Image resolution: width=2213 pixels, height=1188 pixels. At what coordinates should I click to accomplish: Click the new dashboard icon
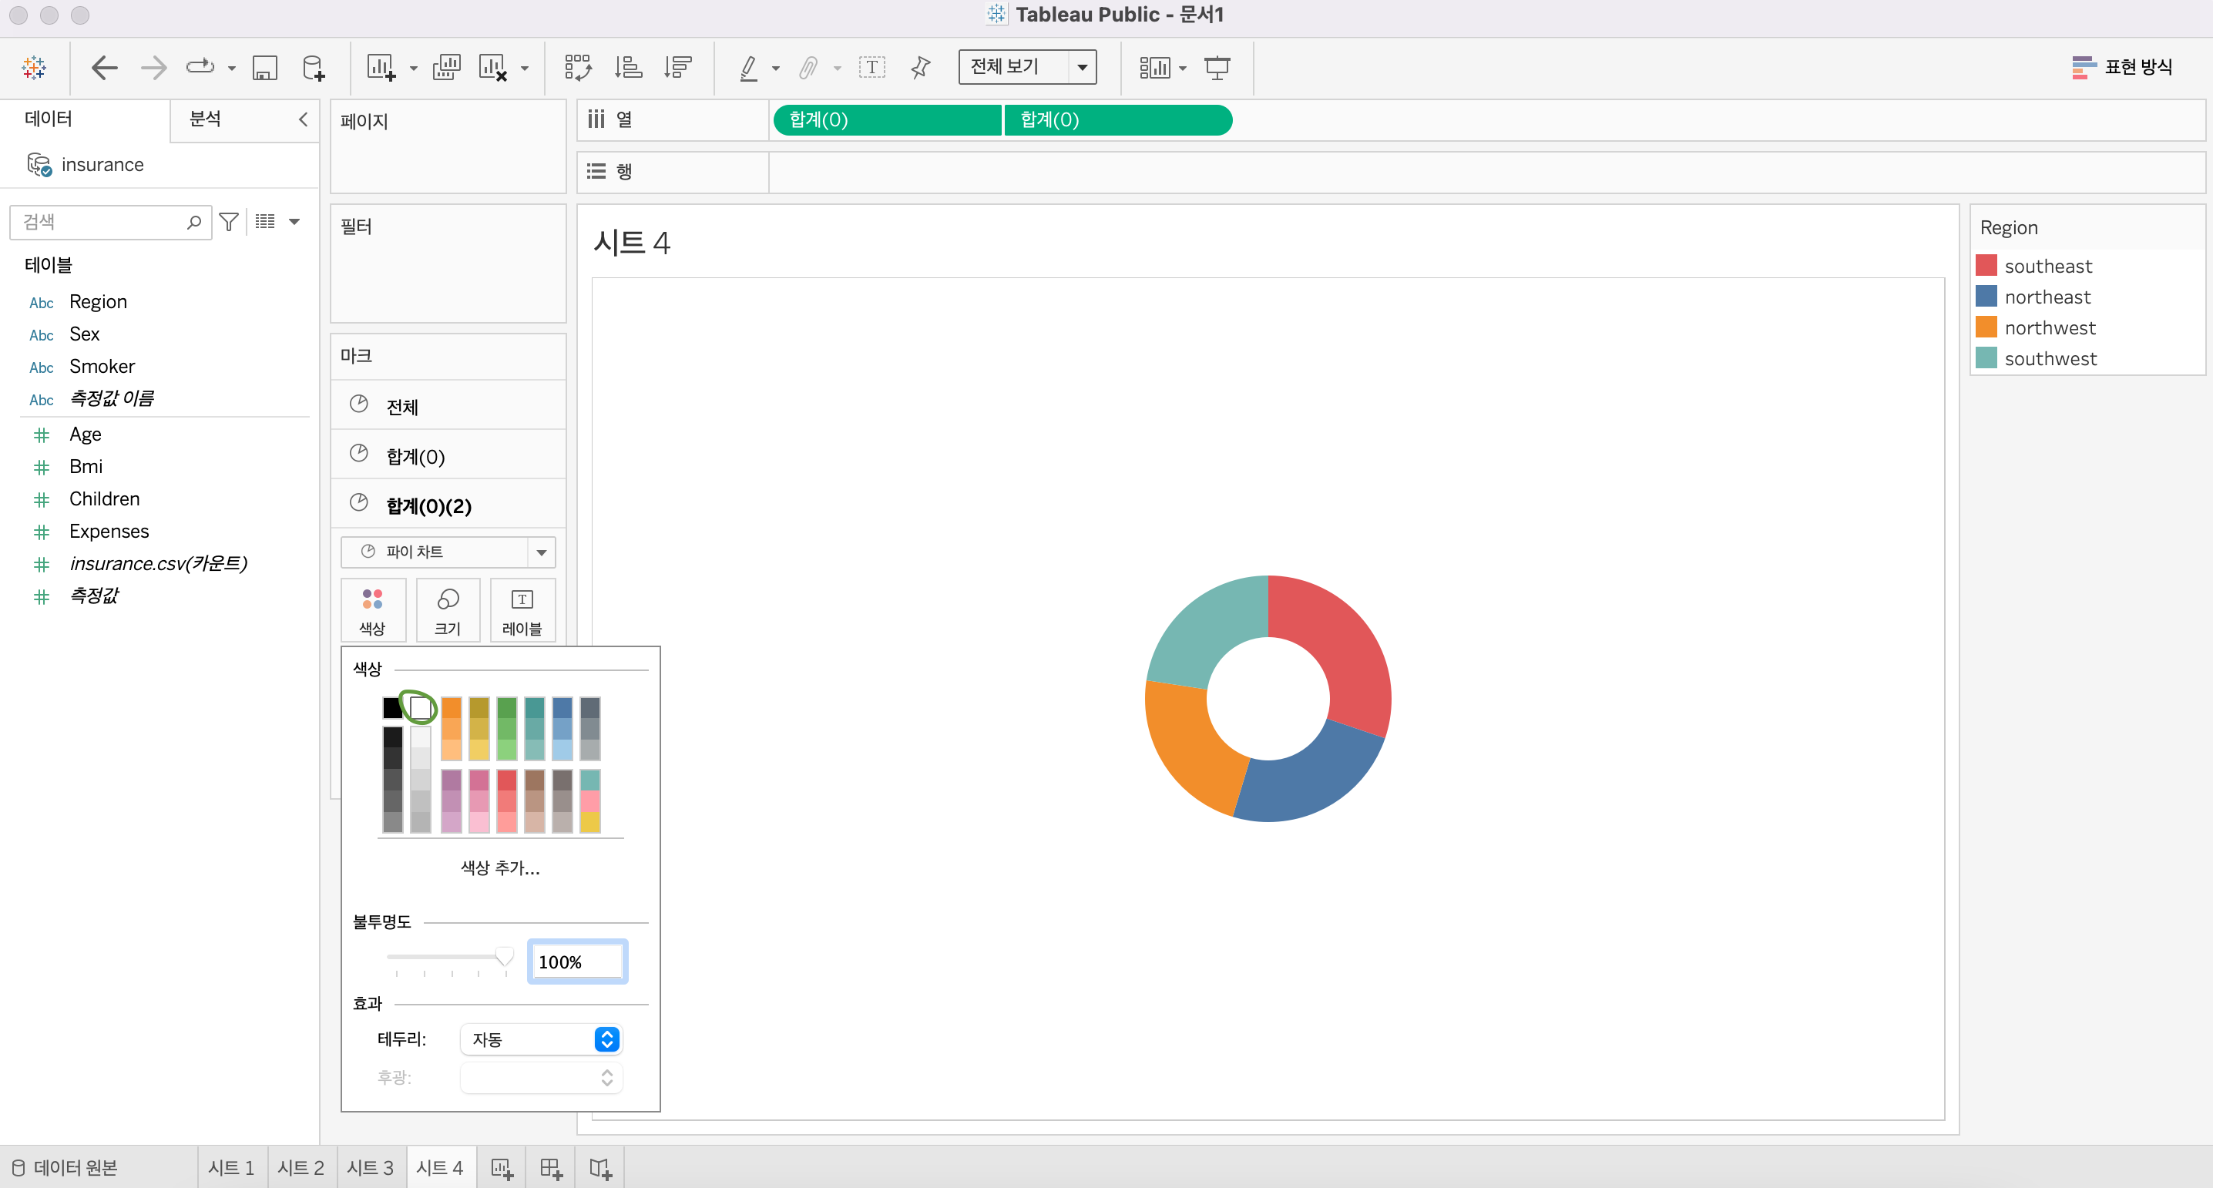(x=551, y=1167)
